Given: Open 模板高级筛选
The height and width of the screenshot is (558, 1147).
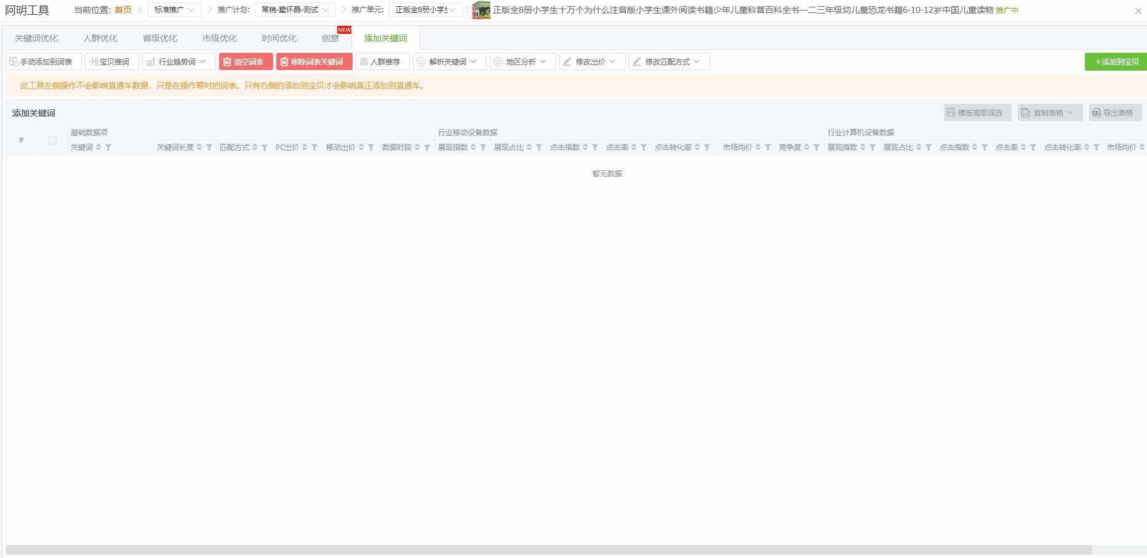Looking at the screenshot, I should pos(978,112).
